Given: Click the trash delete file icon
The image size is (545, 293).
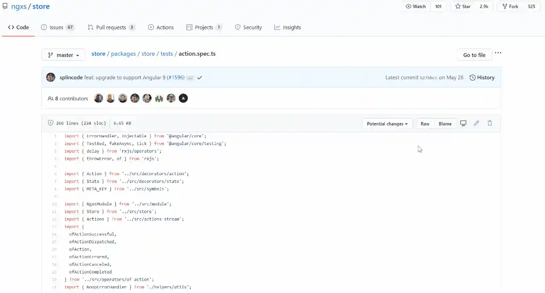Looking at the screenshot, I should click(490, 123).
